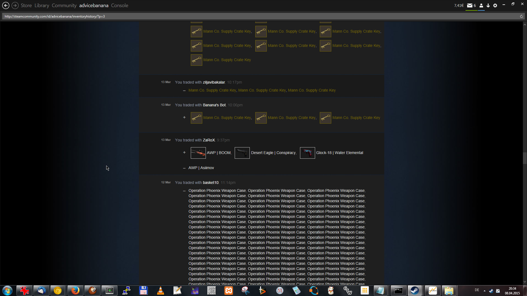This screenshot has height=296, width=527.
Task: Open the Library menu
Action: pyautogui.click(x=42, y=5)
